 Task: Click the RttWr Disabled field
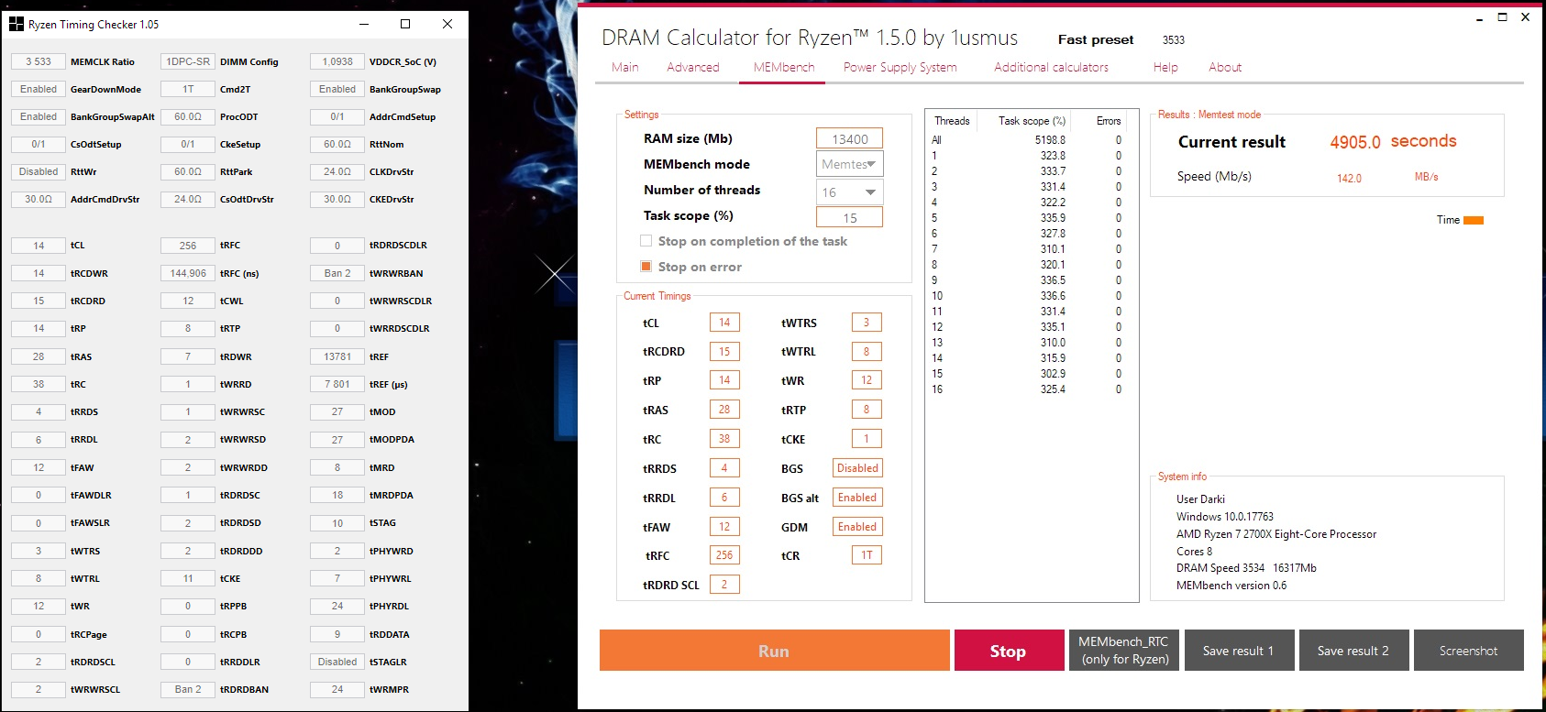(x=39, y=171)
